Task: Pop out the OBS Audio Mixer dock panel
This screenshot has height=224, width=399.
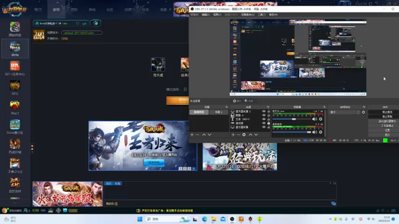Action: (x=324, y=107)
